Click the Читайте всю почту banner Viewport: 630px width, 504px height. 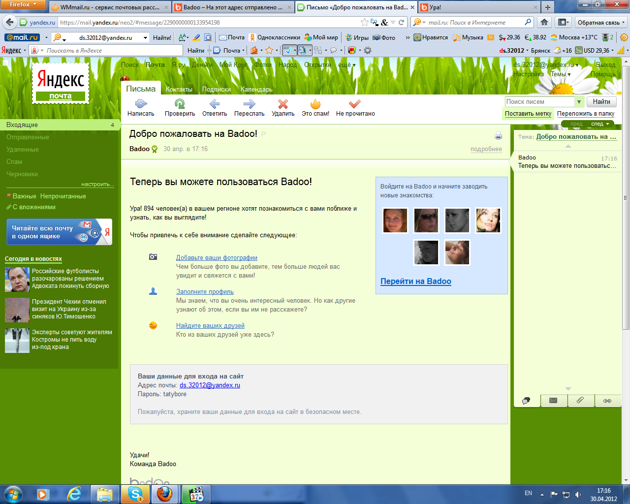tap(59, 232)
